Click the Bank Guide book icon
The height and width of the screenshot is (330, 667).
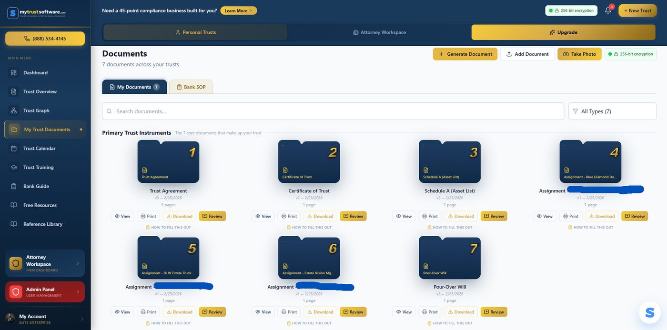pos(14,186)
